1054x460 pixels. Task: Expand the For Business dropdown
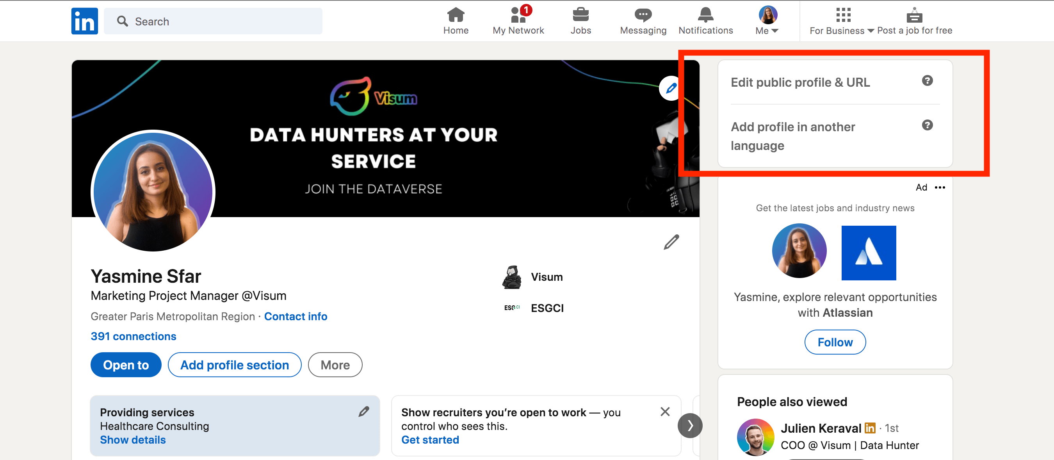pos(842,21)
